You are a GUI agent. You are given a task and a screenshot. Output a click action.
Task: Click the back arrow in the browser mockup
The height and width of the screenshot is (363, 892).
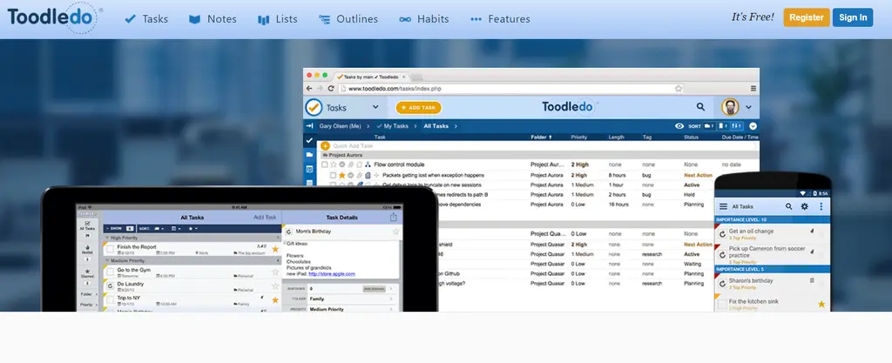(309, 89)
